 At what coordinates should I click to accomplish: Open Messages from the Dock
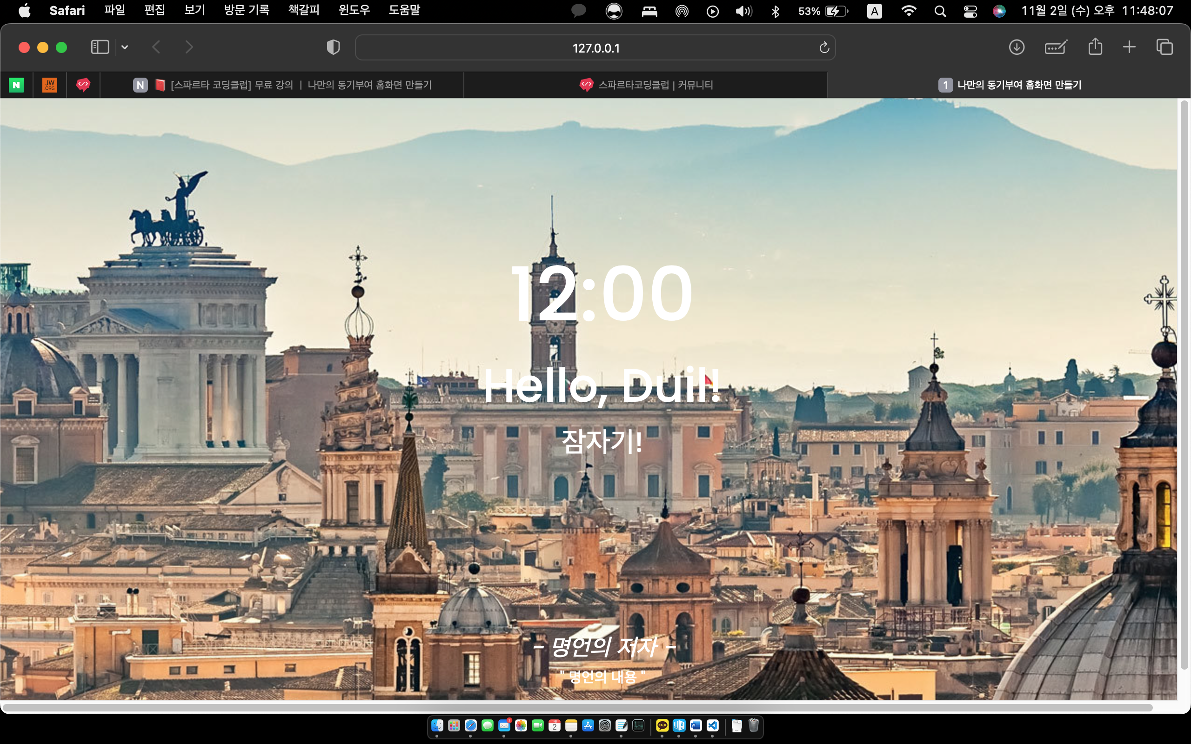[487, 725]
